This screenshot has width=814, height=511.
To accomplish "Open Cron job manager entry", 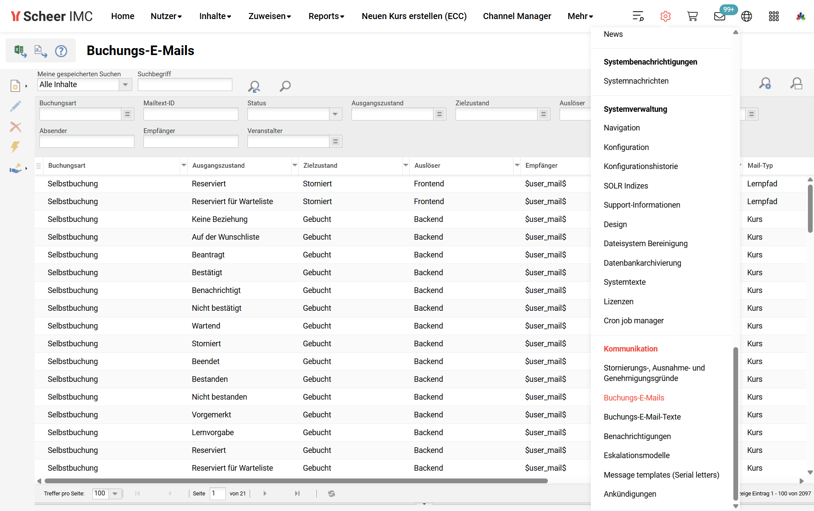I will 633,321.
